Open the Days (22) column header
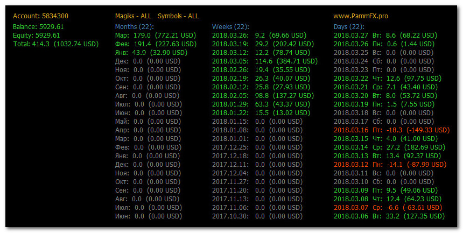Screen dimensions: 463x233 [349, 26]
